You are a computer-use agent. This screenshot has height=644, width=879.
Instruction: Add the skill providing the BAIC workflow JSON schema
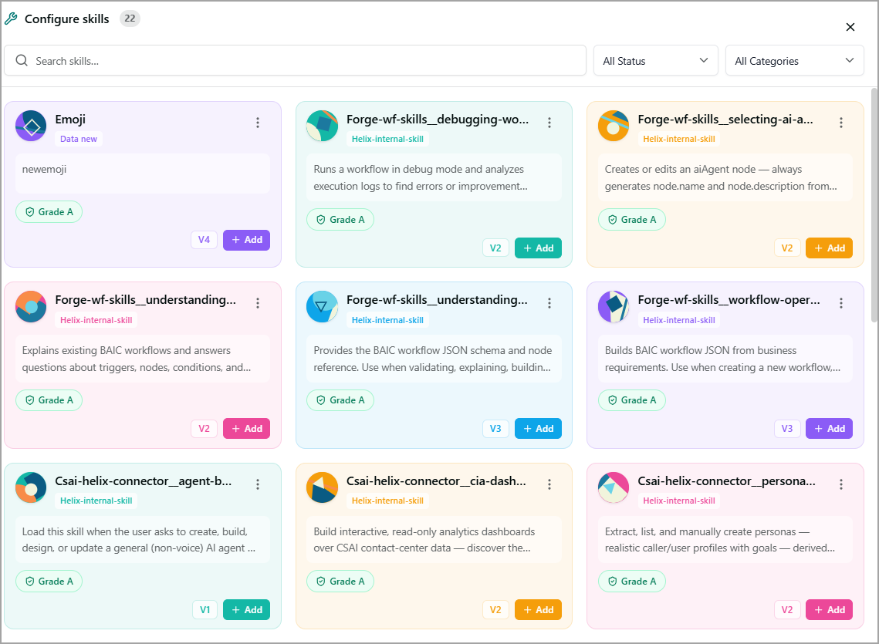coord(538,429)
